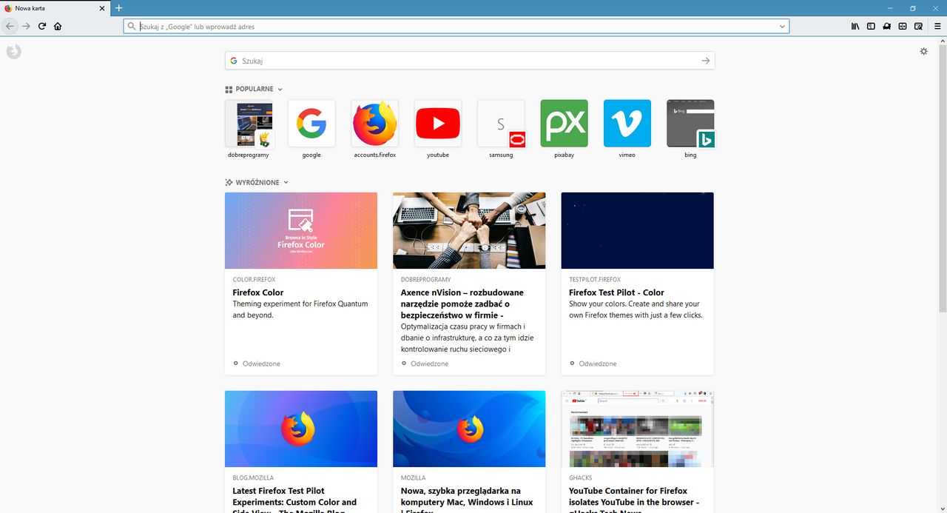Select the Nowa karta tab
Screen dimensions: 947x513
pos(55,8)
